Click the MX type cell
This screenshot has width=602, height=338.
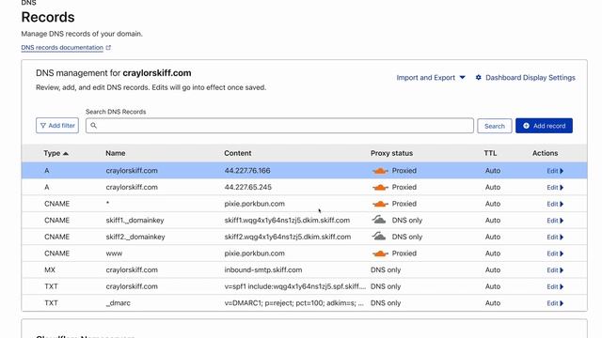(x=50, y=269)
